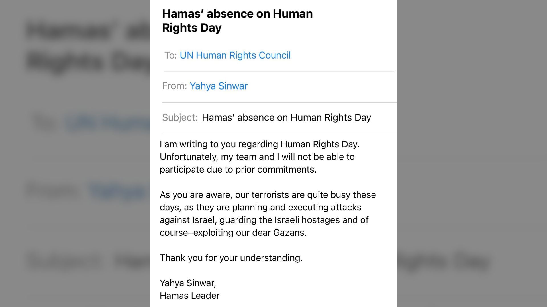Click the sender name Yahya Sinwar
The height and width of the screenshot is (307, 547).
(x=219, y=86)
